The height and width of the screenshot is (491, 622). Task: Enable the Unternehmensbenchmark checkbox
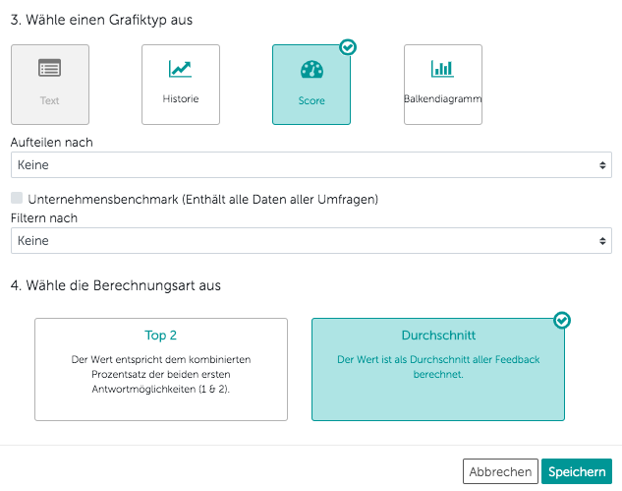(x=17, y=199)
